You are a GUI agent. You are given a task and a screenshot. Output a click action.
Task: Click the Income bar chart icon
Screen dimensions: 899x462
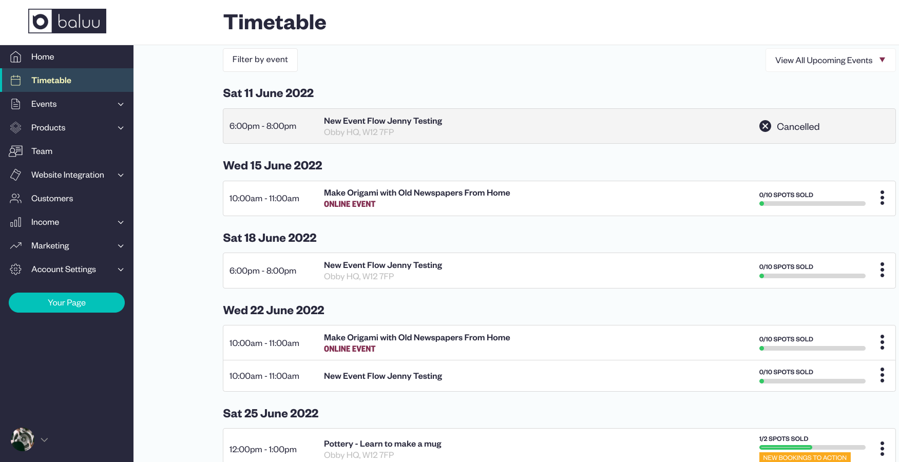coord(16,222)
